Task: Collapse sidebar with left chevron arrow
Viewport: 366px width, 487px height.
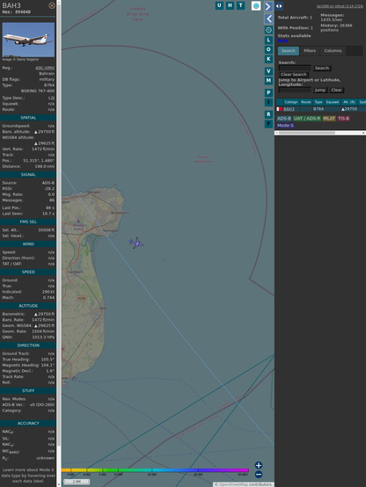Action: pyautogui.click(x=268, y=19)
